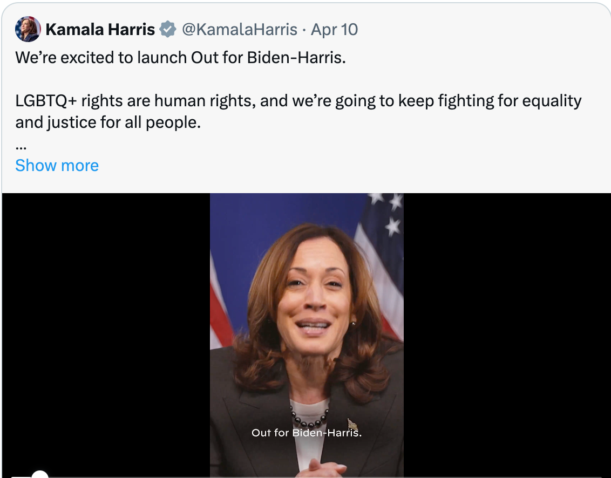This screenshot has width=611, height=478.
Task: Click Kamala Harris profile avatar picture
Action: coord(28,29)
